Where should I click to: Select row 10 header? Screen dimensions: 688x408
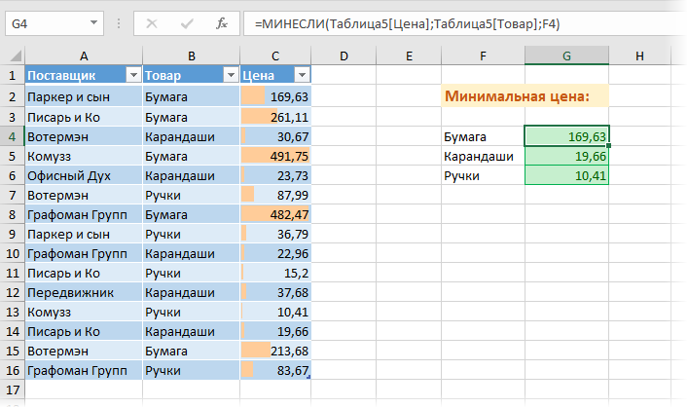tap(13, 254)
